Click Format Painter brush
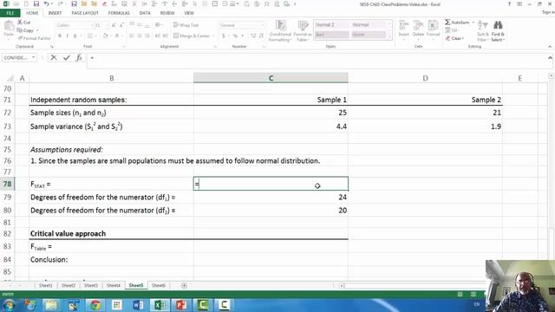Screen dimensions: 555x312 pos(34,38)
